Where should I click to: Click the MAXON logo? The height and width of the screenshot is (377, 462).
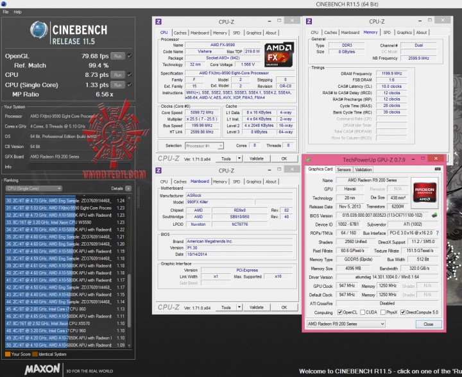[42, 369]
